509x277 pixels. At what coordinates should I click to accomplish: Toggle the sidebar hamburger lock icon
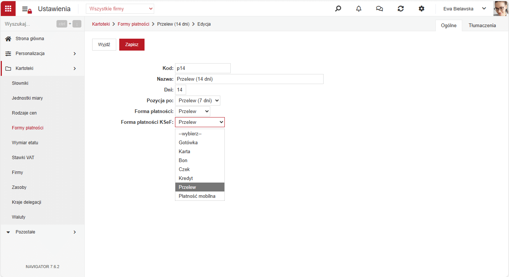(27, 9)
